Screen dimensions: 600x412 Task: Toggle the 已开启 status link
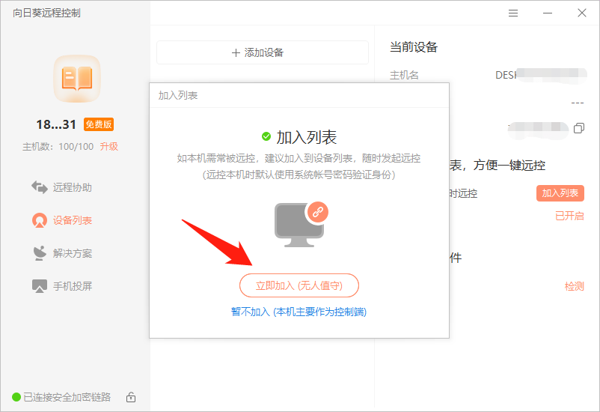point(569,216)
